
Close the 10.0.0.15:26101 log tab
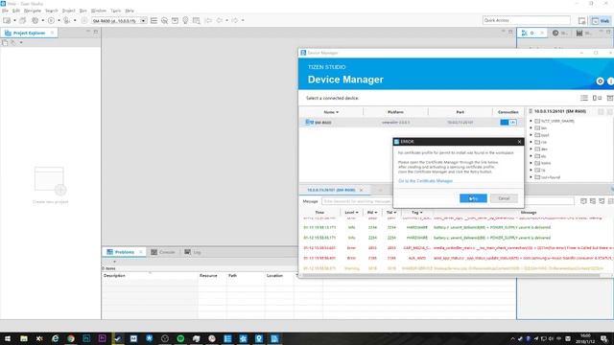[361, 190]
